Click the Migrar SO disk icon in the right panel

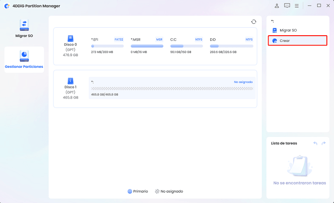point(275,30)
